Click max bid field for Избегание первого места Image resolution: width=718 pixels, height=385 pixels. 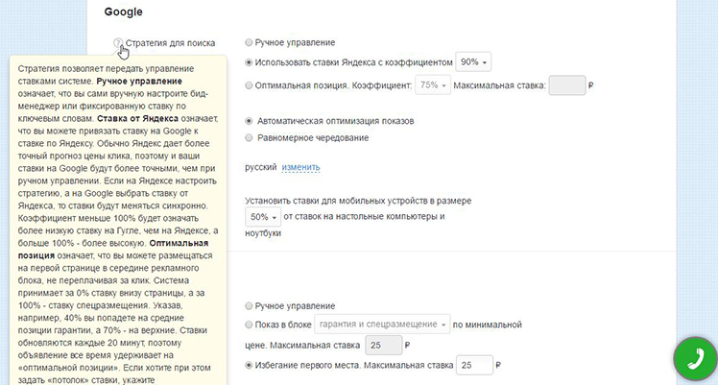(474, 365)
